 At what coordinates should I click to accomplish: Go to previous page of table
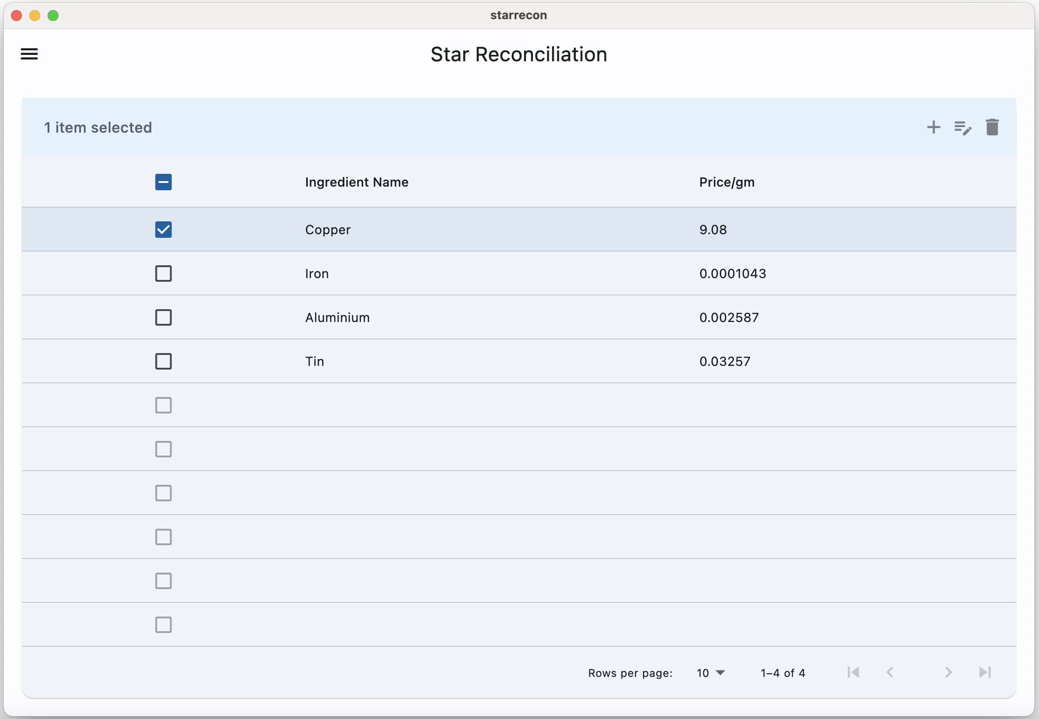coord(890,672)
